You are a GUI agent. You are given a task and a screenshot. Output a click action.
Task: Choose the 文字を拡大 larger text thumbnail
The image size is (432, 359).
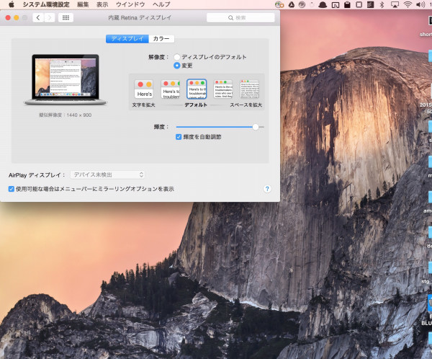(144, 89)
